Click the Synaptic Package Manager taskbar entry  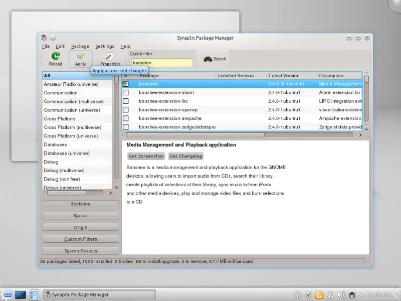point(99,294)
